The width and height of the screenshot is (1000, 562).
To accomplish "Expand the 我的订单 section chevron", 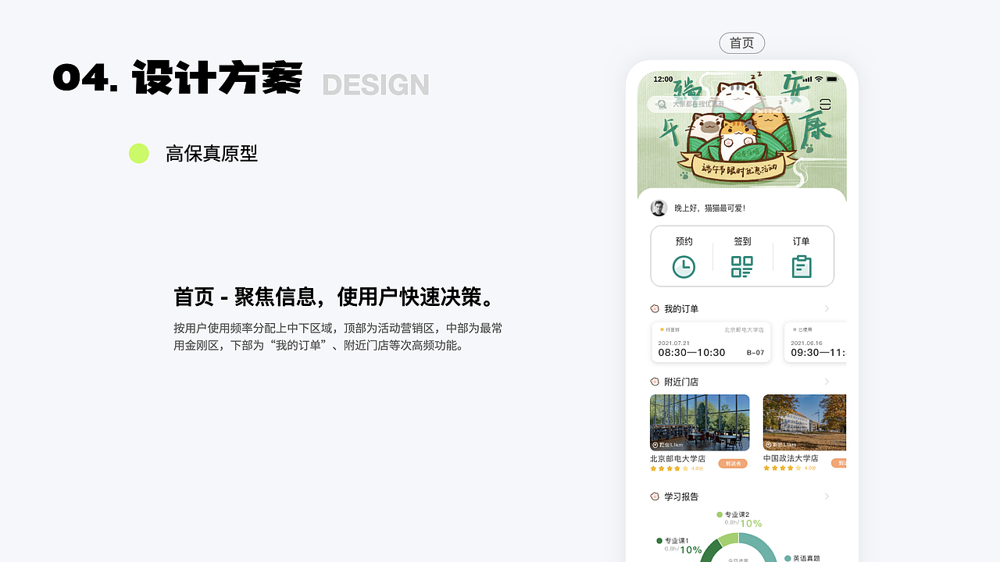I will (827, 309).
